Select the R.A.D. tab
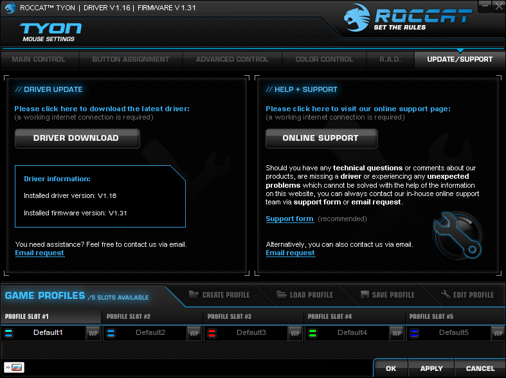This screenshot has height=378, width=506. (390, 60)
